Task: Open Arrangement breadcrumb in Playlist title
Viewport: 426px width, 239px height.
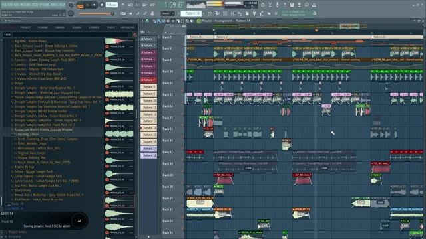Action: [x=222, y=21]
